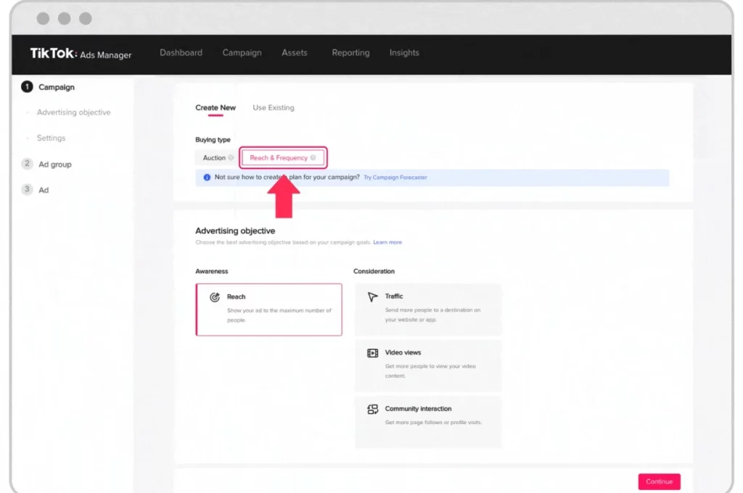Viewport: 743px width, 493px height.
Task: Click the TikTok Ads Manager logo
Action: (81, 54)
